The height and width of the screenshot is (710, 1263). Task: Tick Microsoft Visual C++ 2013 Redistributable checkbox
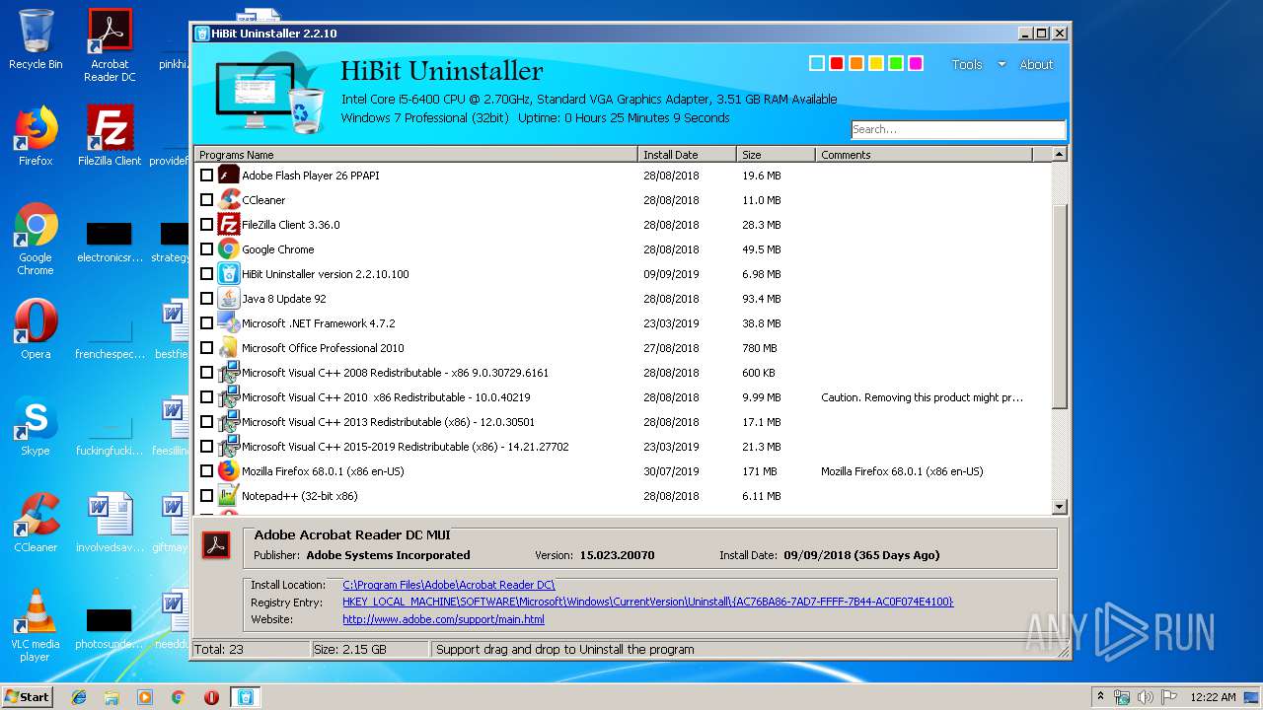tap(206, 422)
